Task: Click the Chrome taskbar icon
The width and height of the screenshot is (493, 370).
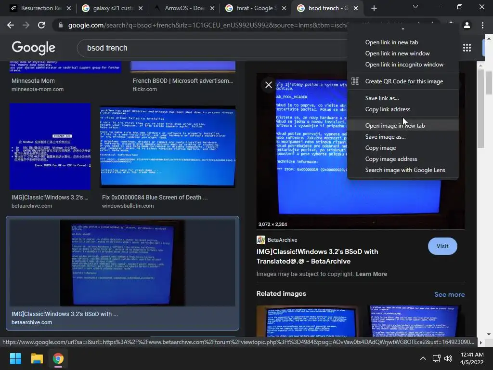Action: (58, 358)
